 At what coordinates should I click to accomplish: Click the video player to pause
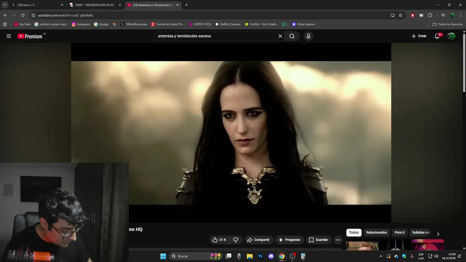click(x=231, y=133)
